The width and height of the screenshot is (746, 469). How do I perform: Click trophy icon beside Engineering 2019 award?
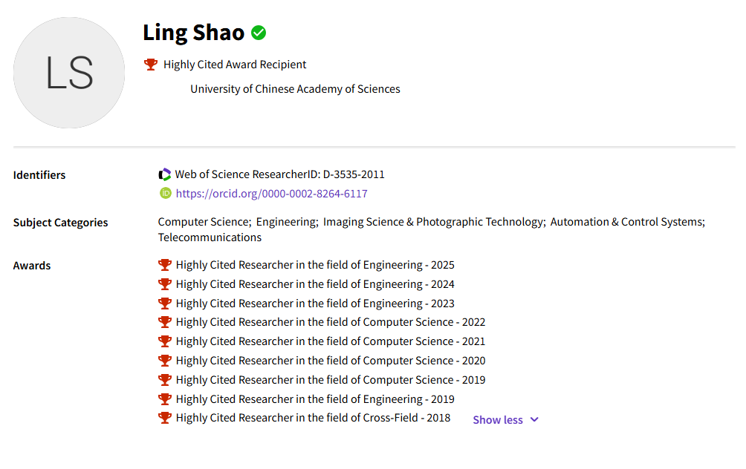pyautogui.click(x=165, y=399)
